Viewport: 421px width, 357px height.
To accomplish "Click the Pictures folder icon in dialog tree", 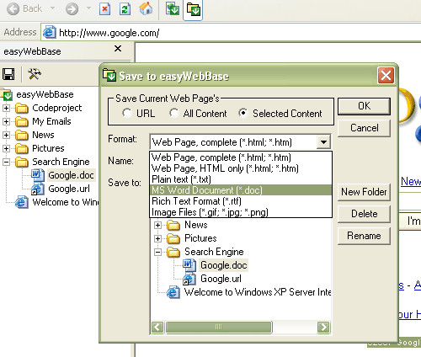I will click(173, 238).
